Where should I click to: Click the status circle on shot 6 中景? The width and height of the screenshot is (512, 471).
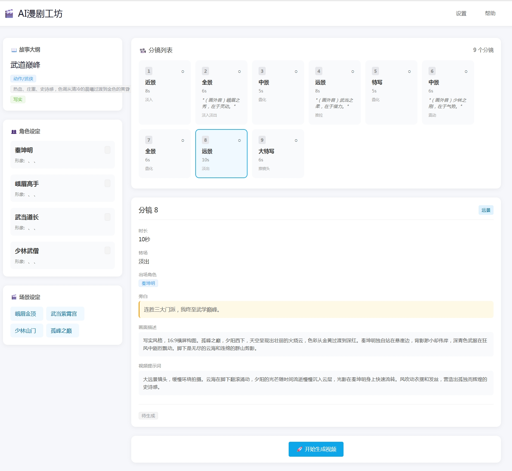pos(466,72)
